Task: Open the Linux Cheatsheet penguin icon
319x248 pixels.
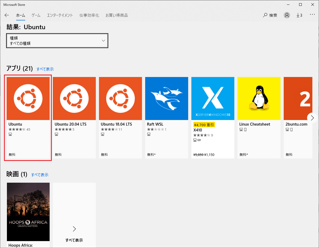Action: (x=259, y=98)
